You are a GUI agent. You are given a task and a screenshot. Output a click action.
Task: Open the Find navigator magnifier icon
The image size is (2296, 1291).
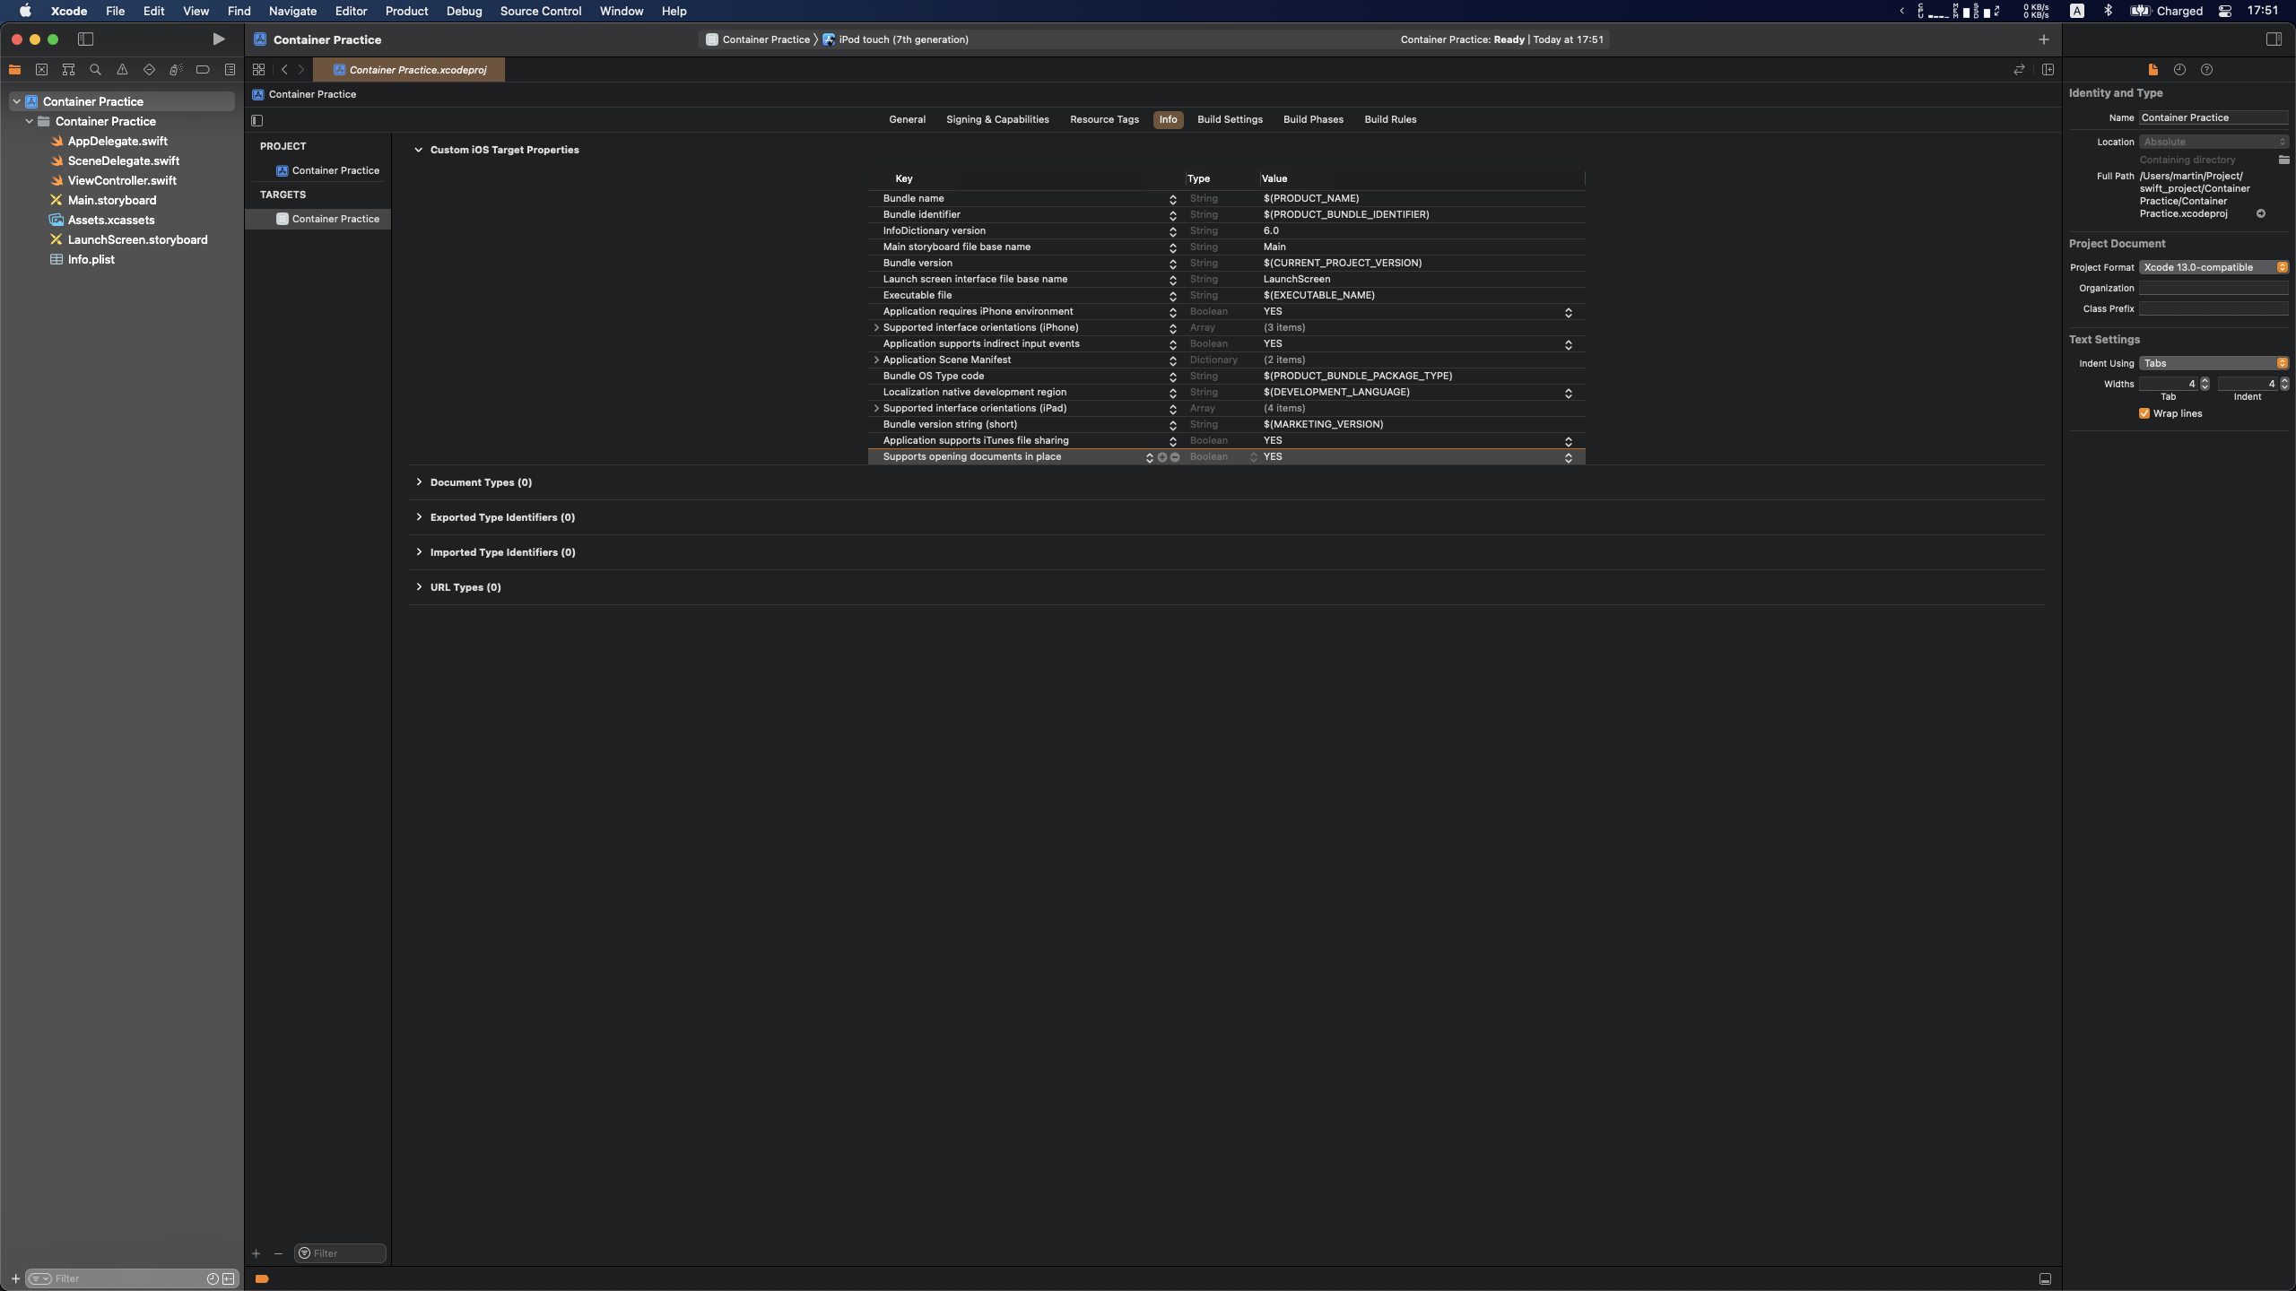tap(95, 70)
